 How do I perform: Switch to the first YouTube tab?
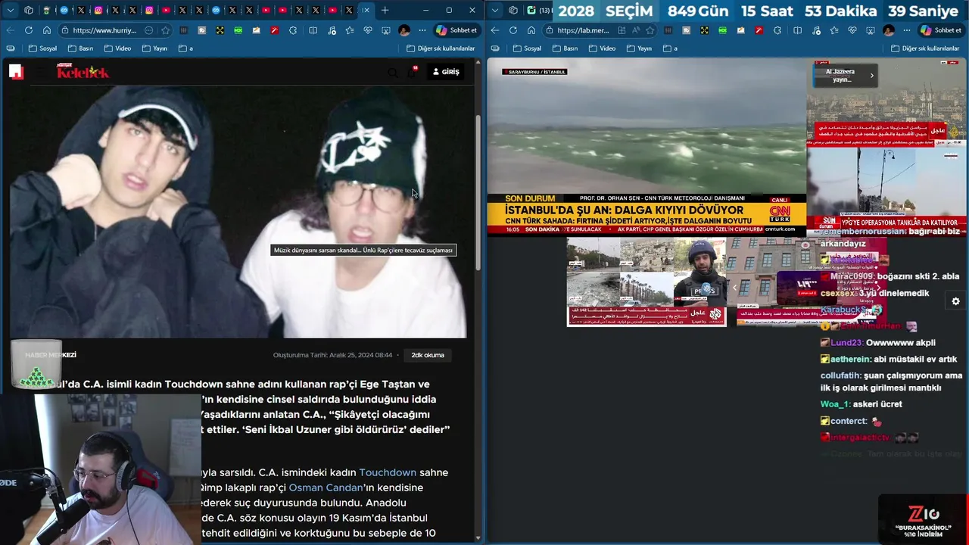pos(166,10)
